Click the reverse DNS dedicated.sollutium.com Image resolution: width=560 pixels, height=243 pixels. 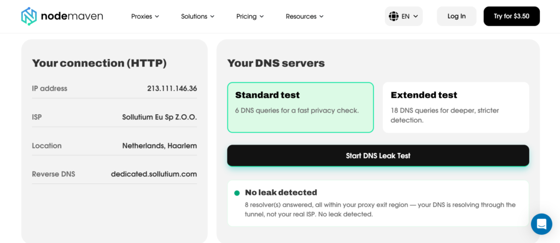(x=154, y=174)
